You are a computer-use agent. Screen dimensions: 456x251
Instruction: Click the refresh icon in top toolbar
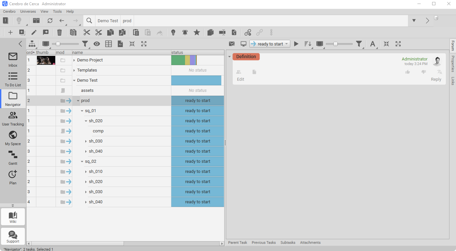[x=50, y=21]
